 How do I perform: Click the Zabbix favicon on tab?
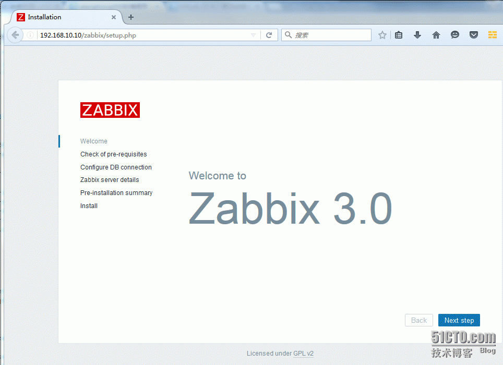21,17
